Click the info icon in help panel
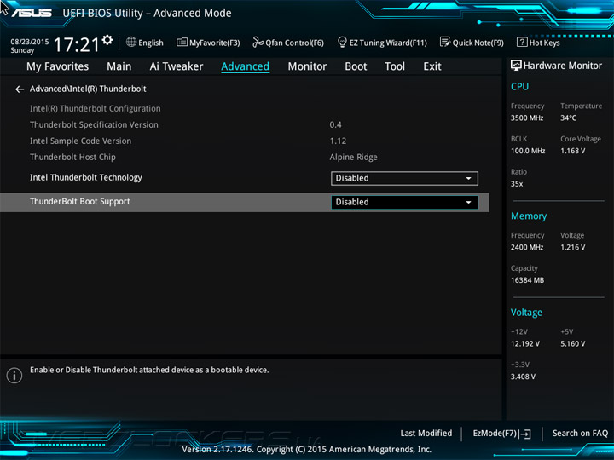 14,376
